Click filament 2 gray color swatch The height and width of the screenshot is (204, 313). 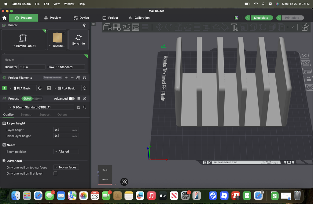coord(49,88)
